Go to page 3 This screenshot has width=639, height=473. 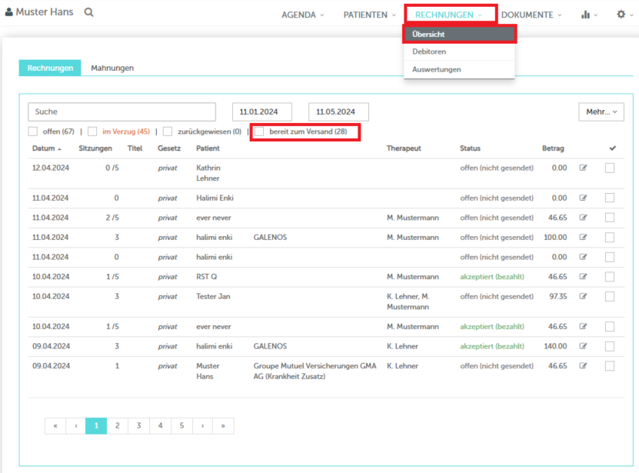(139, 426)
